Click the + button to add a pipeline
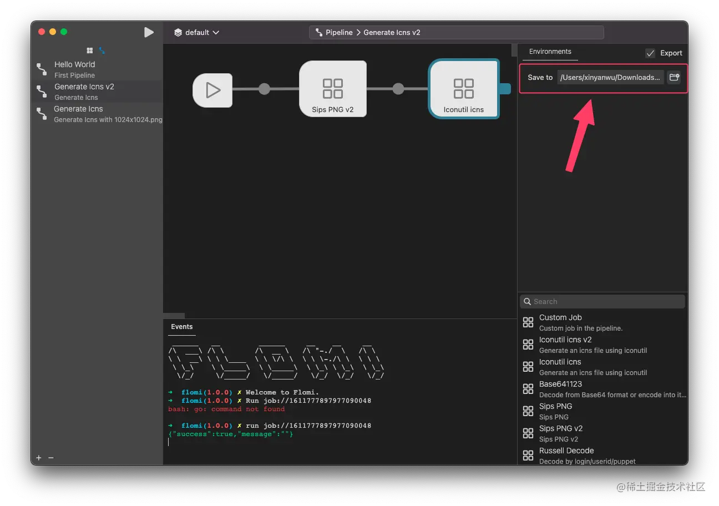The image size is (719, 506). (x=38, y=458)
